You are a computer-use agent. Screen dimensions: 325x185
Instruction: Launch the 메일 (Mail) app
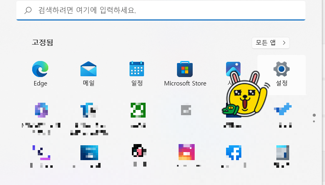coord(88,69)
